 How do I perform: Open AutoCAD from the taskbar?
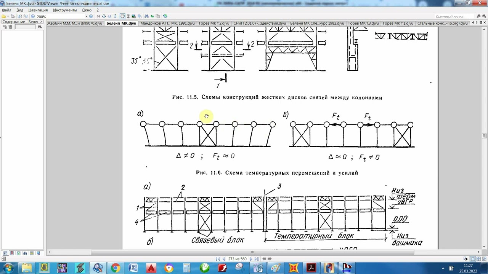point(151,268)
